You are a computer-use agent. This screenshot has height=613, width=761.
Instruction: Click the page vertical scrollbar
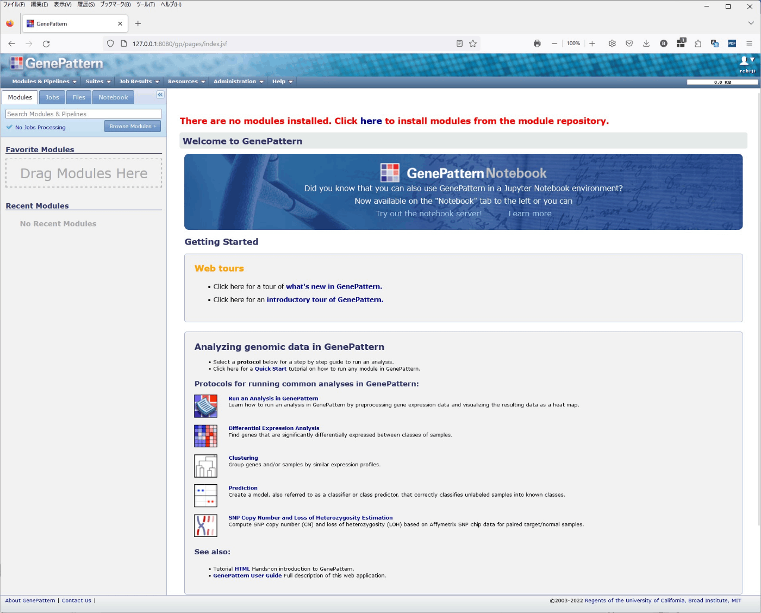point(758,309)
